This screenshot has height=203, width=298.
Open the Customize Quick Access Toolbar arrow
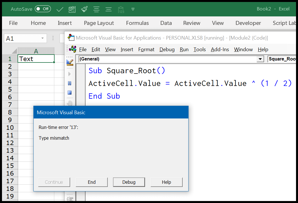(x=133, y=9)
